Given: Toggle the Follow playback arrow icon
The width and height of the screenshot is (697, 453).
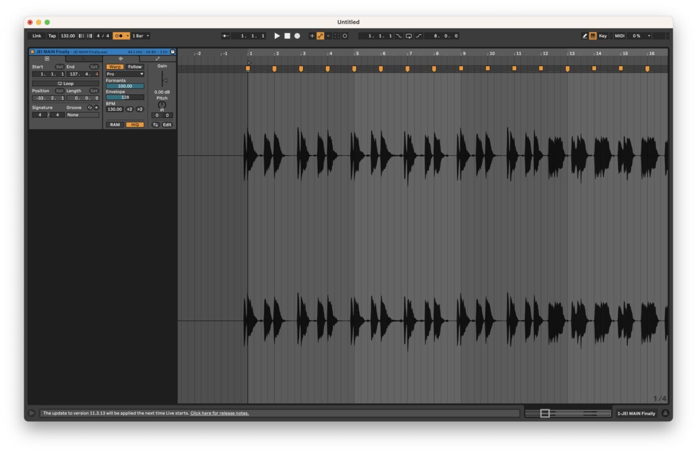Looking at the screenshot, I should click(225, 36).
